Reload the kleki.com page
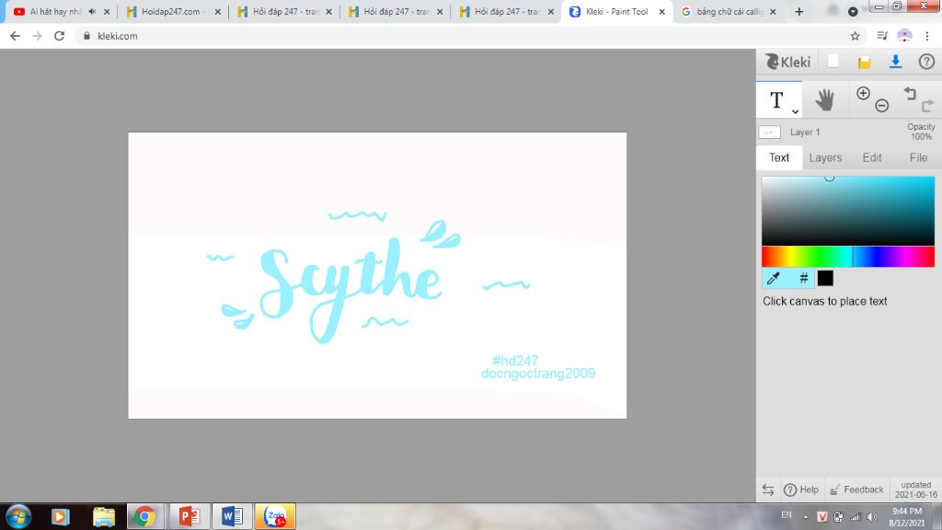Screen dimensions: 942x530 [x=60, y=36]
